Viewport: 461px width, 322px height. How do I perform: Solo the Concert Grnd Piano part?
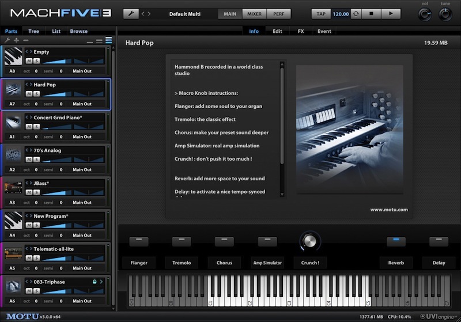[x=36, y=126]
